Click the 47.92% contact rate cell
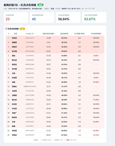Image resolution: width=115 pixels, height=146 pixels. [x=64, y=91]
